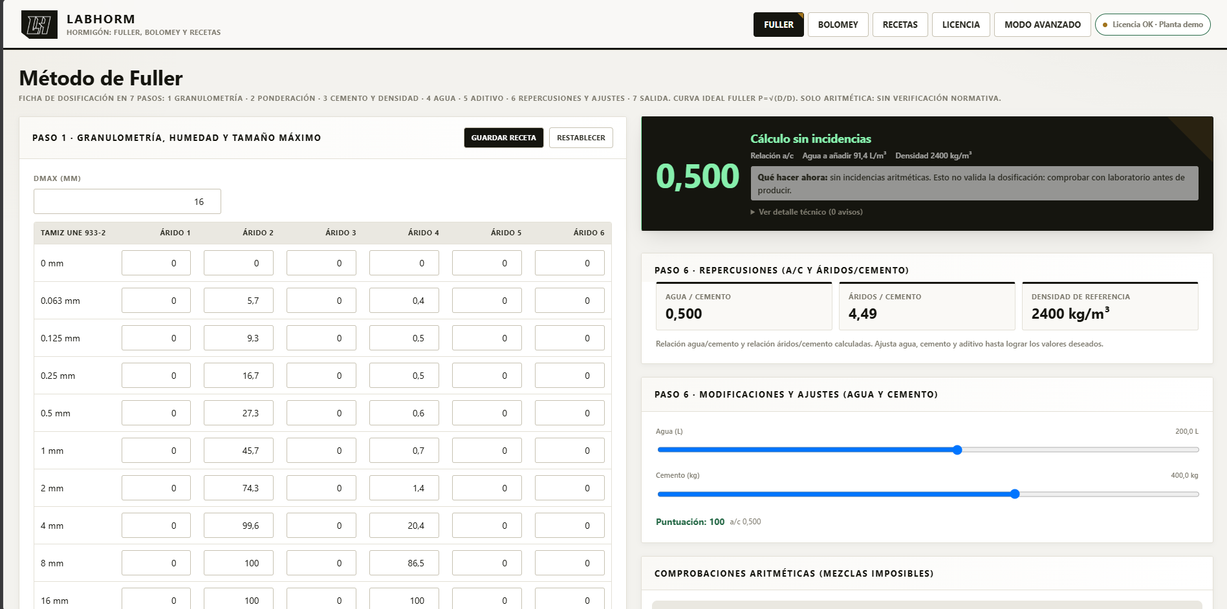1227x609 pixels.
Task: Switch to the FULLER tab
Action: click(x=778, y=25)
